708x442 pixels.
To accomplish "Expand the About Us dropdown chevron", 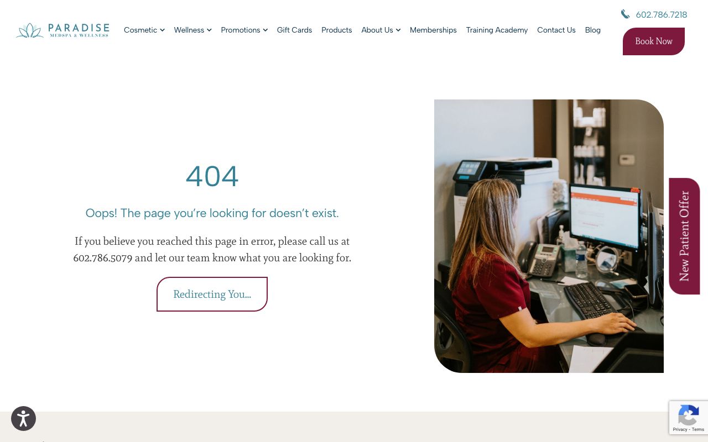I will 398,30.
